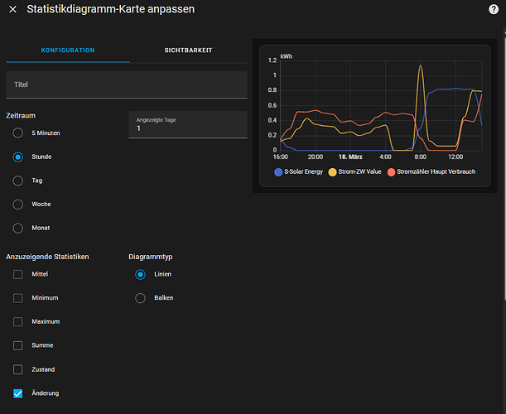
Task: Click the 8:00 time axis label
Action: click(420, 156)
